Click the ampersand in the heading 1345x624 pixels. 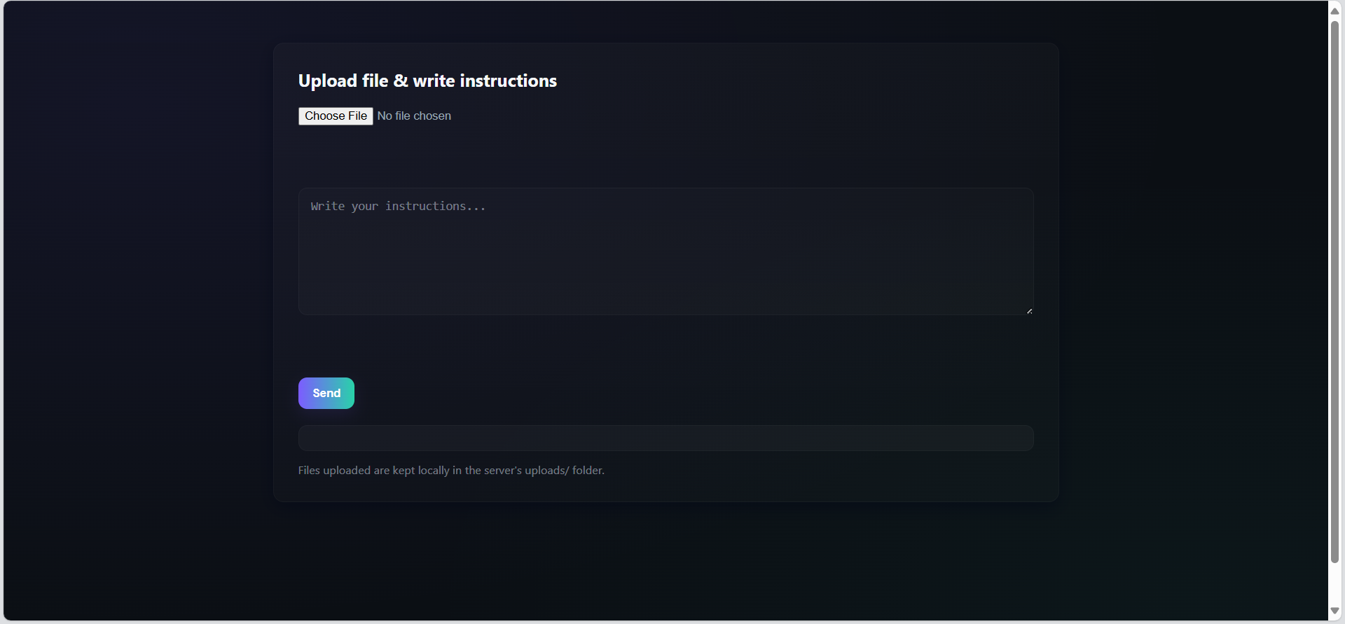pos(401,81)
